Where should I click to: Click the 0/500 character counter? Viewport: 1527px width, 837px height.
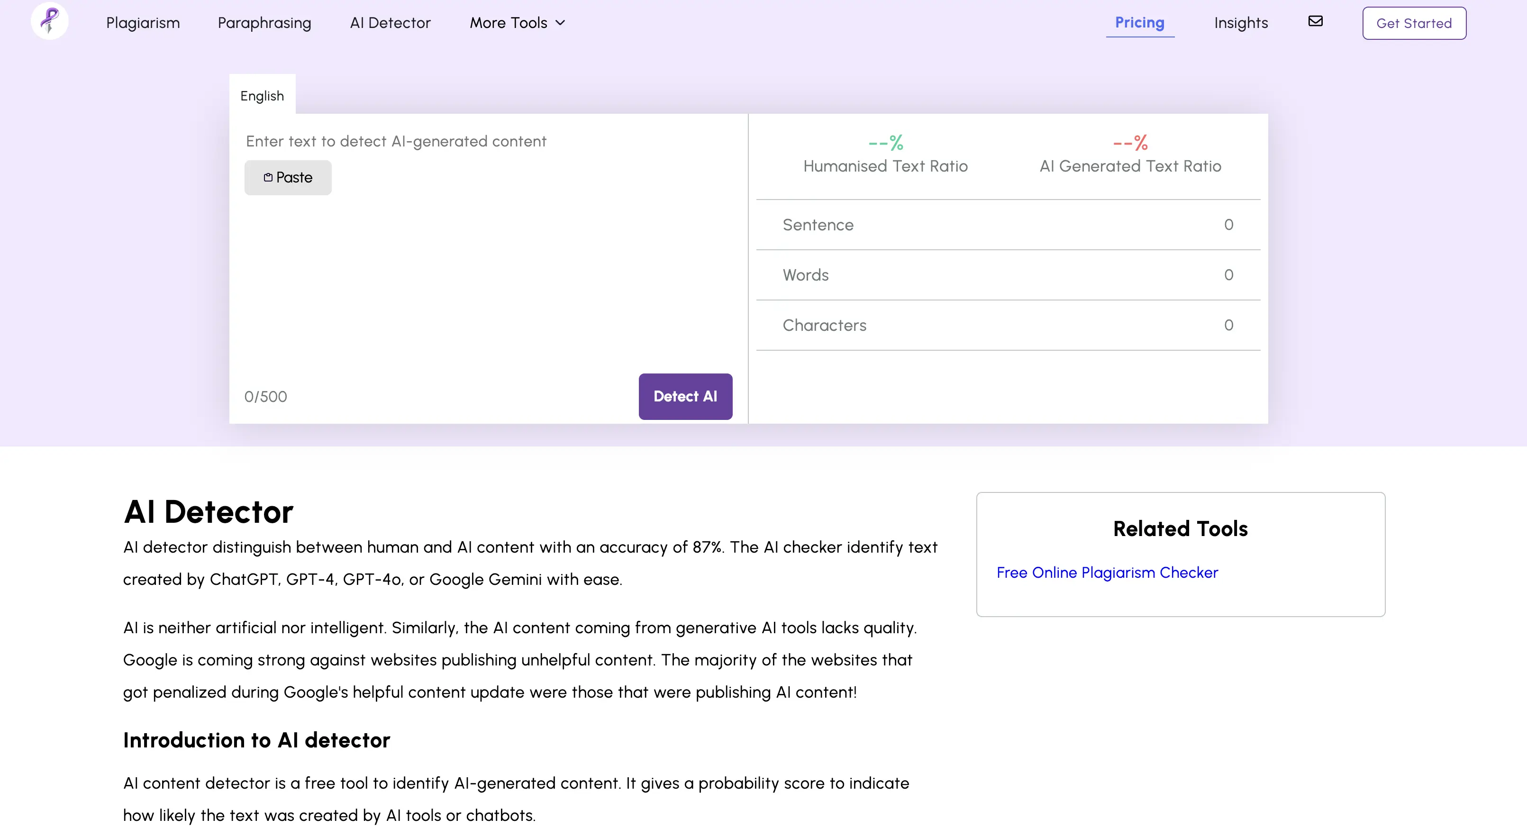(x=265, y=397)
